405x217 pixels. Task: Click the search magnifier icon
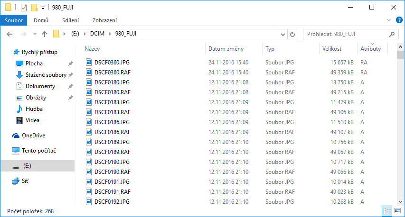392,34
